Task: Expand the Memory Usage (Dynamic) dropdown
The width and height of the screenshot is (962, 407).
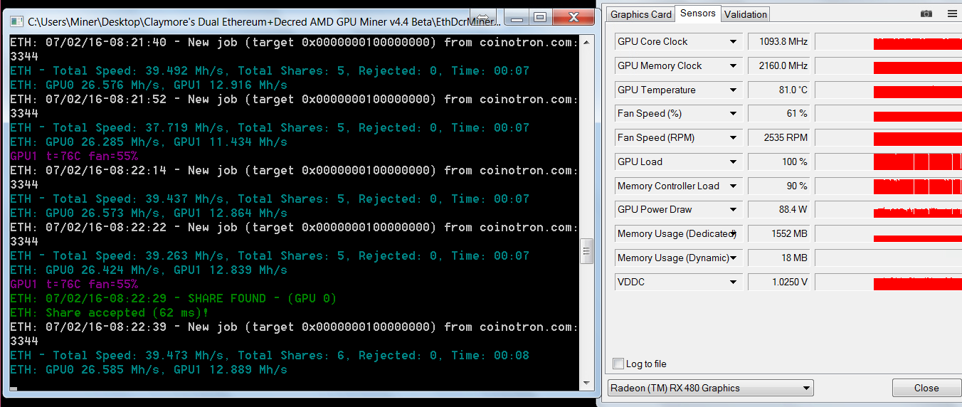Action: 733,258
